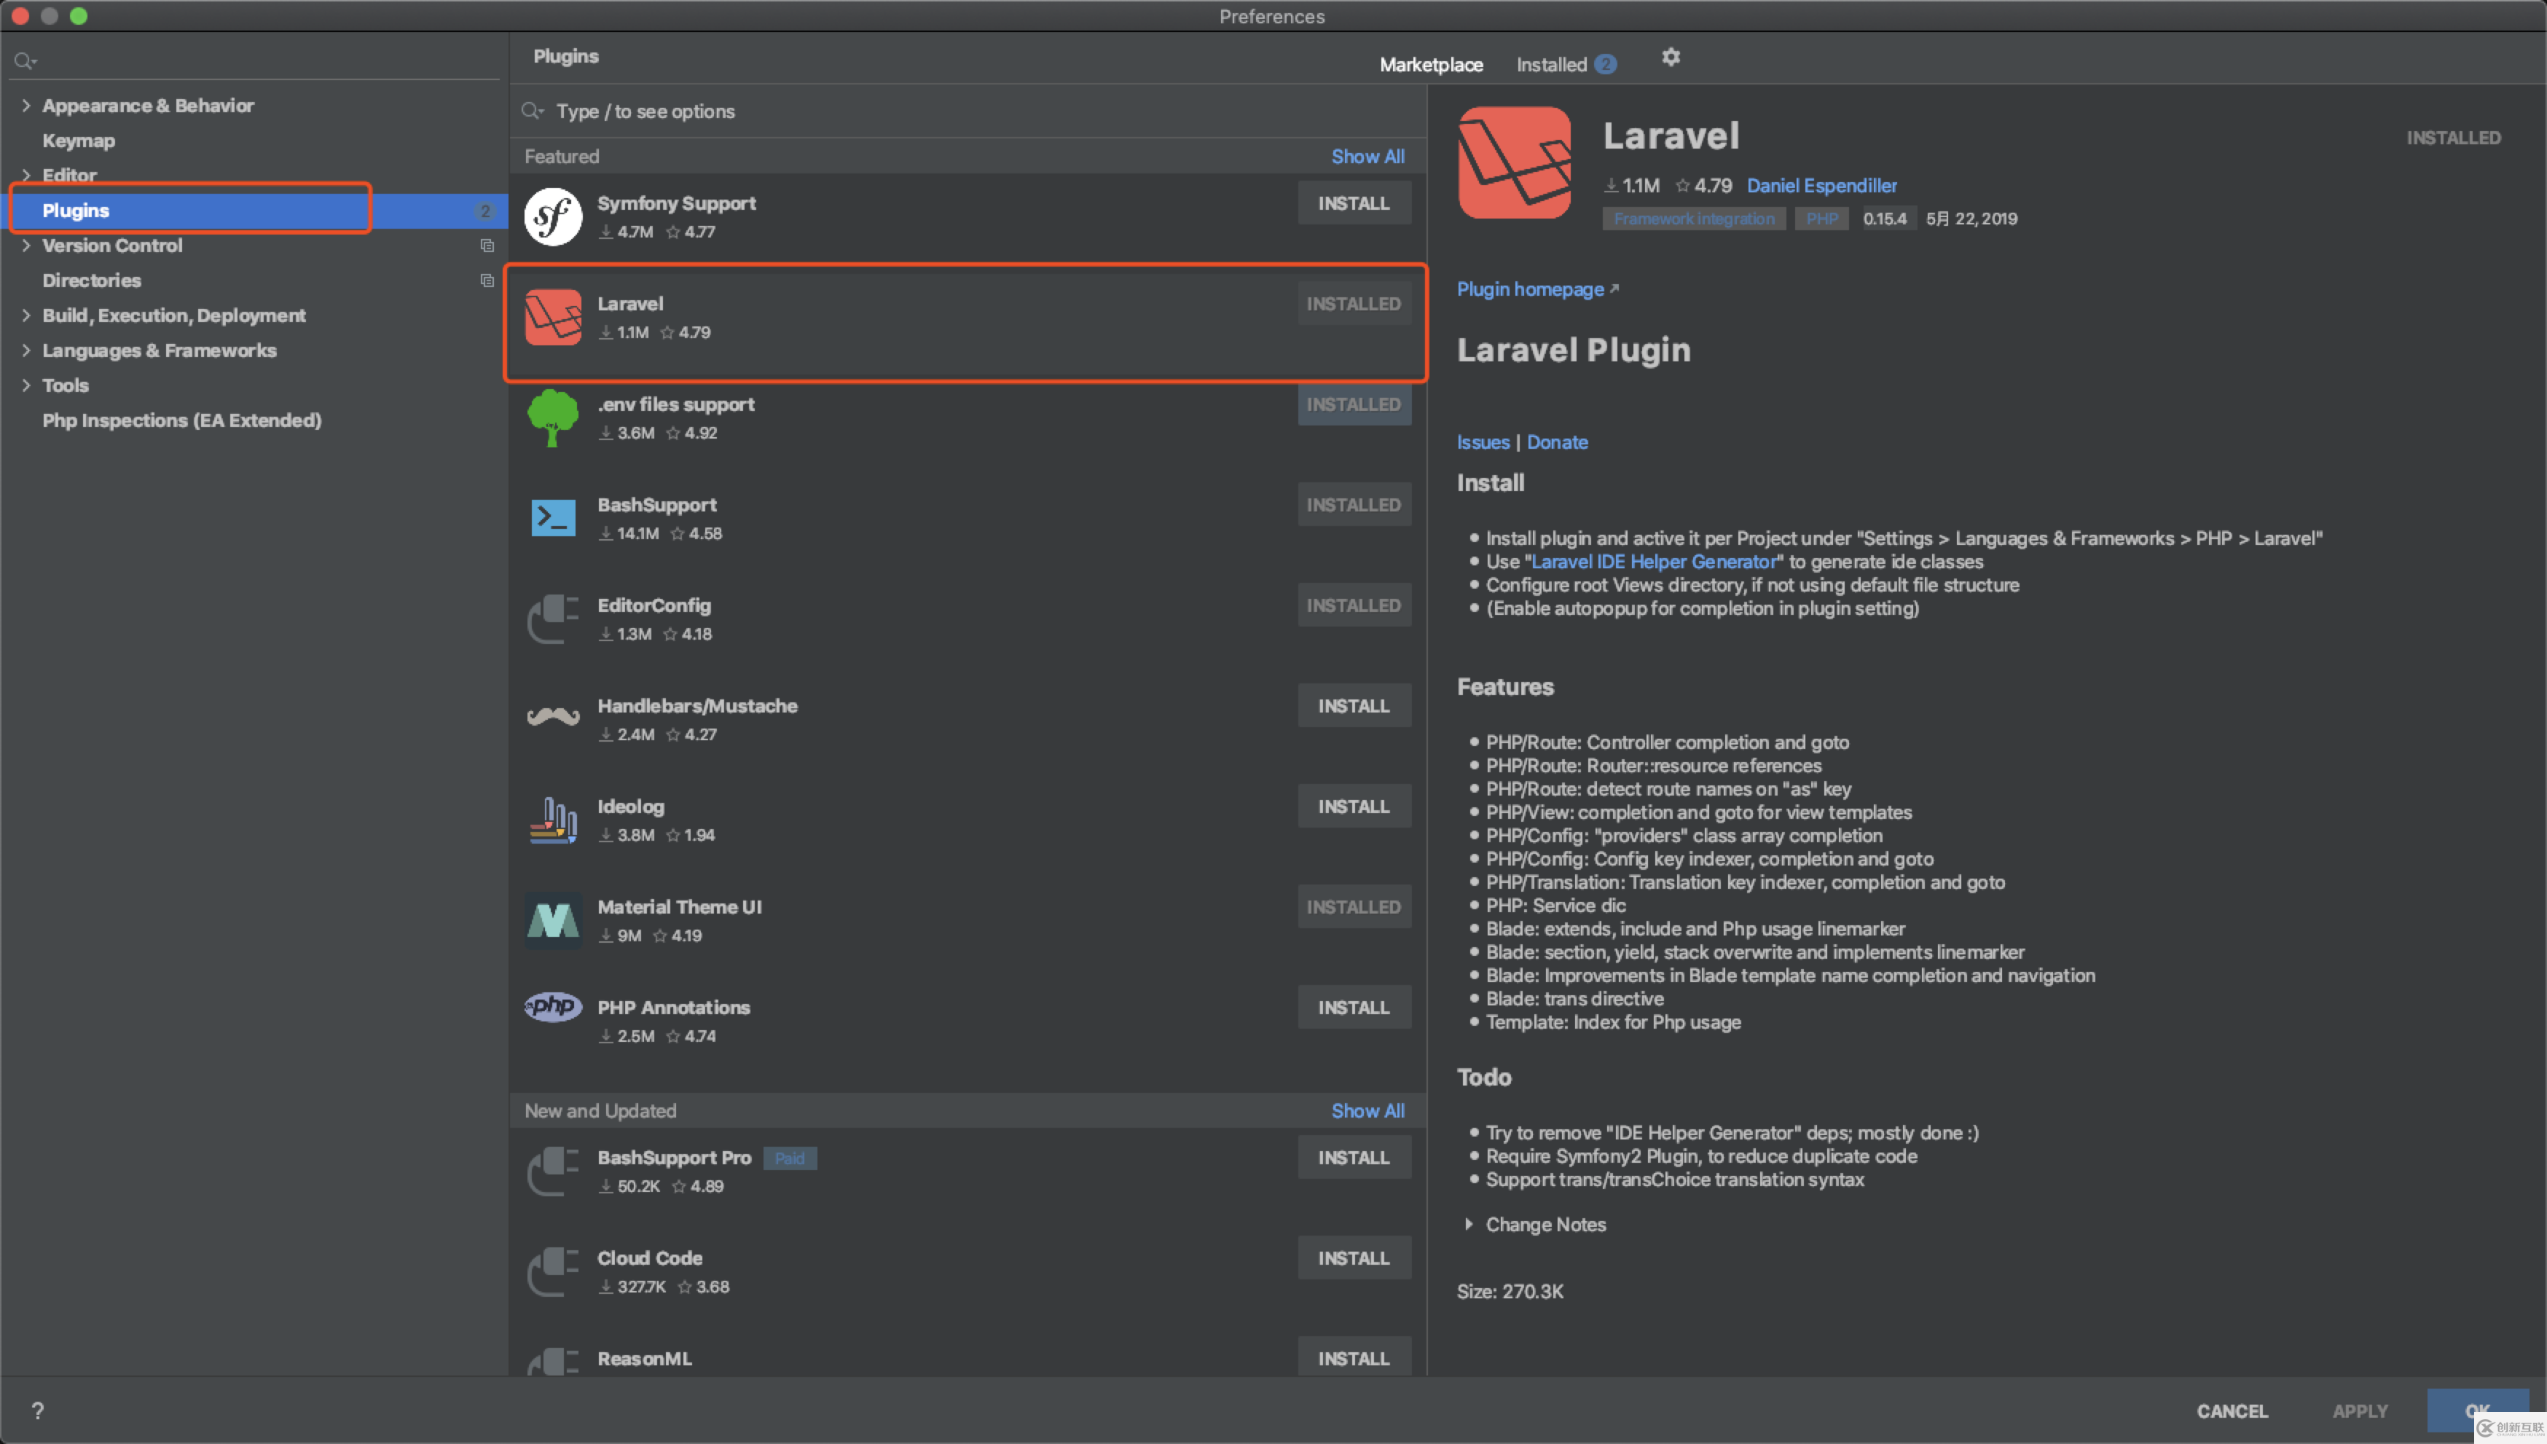The image size is (2547, 1444).
Task: Install the Ideolog plugin
Action: pyautogui.click(x=1354, y=807)
